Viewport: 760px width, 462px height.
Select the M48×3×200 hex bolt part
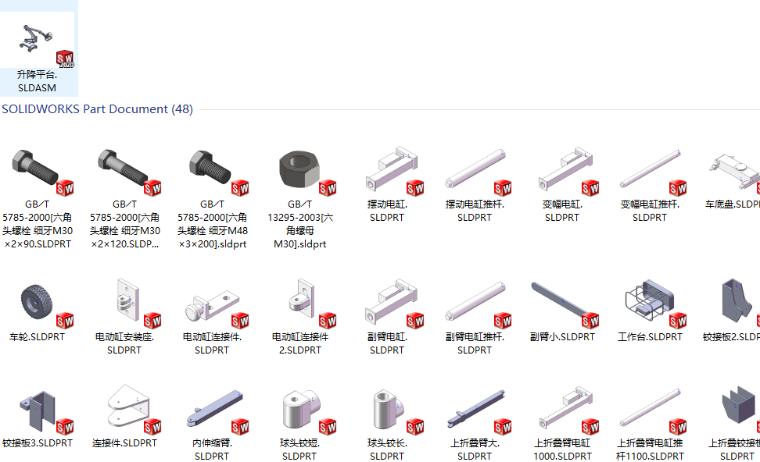click(x=213, y=197)
